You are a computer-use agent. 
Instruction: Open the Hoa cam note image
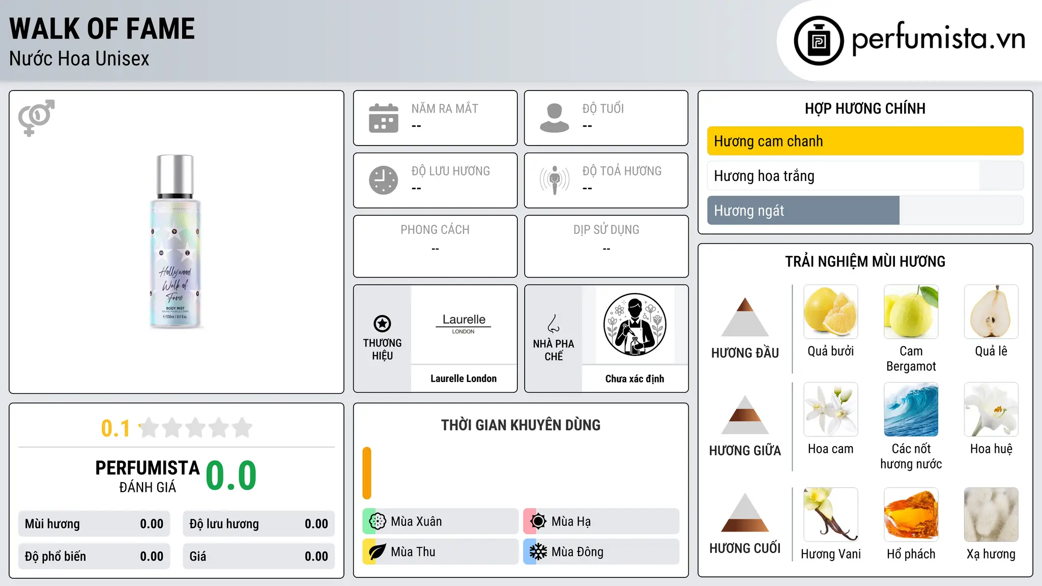(x=831, y=409)
